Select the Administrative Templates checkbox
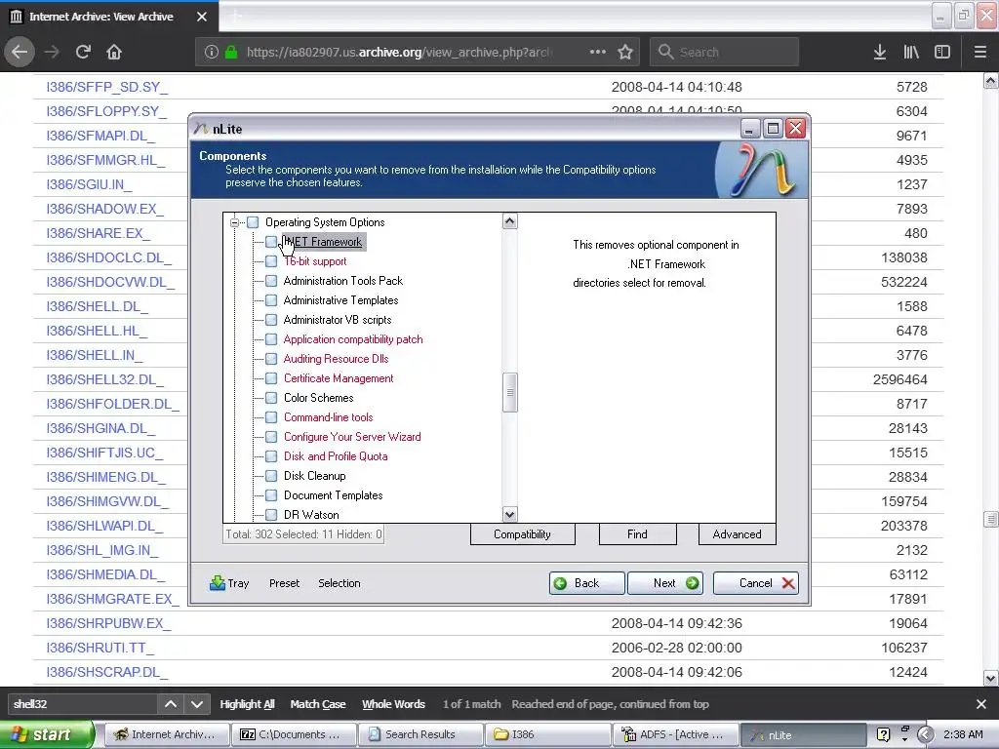This screenshot has width=999, height=749. pyautogui.click(x=271, y=300)
